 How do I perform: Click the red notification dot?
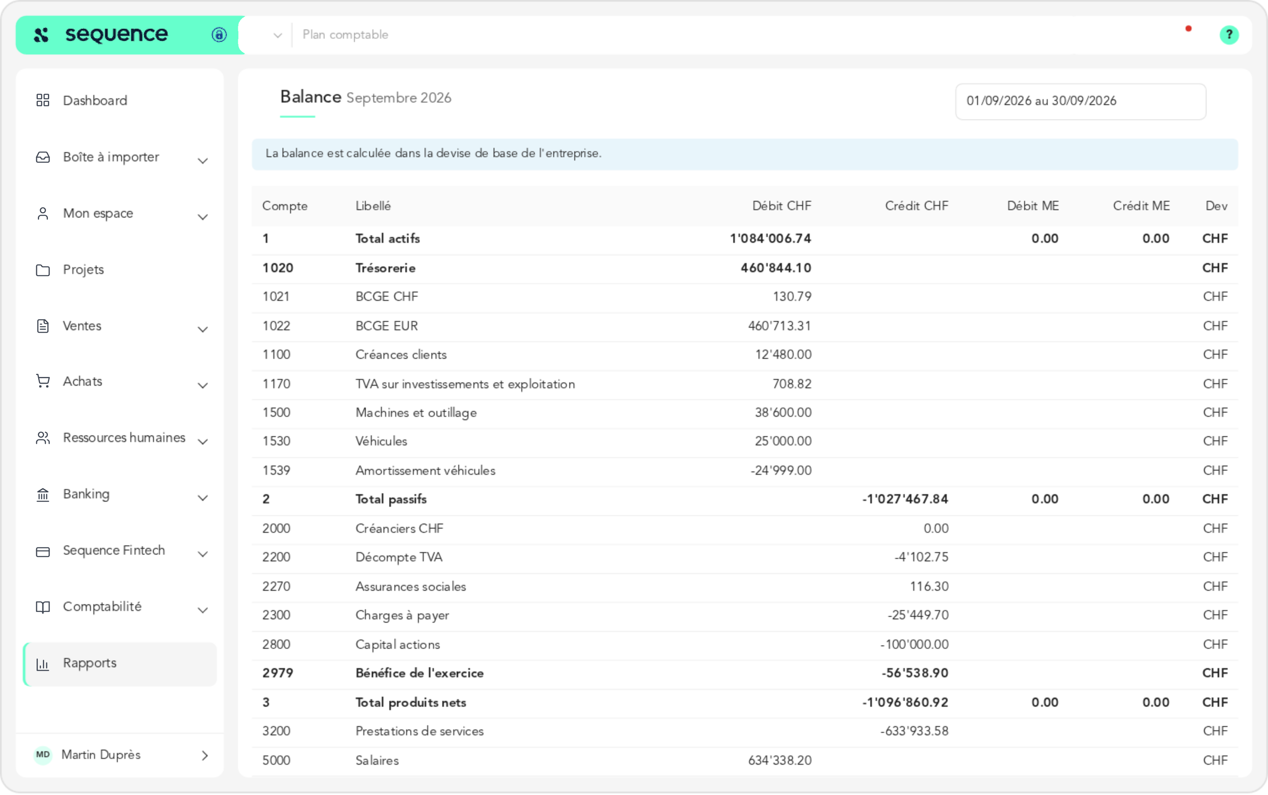(1188, 29)
